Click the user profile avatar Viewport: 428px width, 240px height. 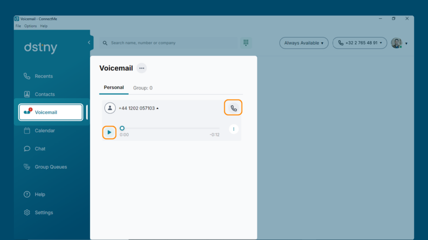(x=396, y=43)
